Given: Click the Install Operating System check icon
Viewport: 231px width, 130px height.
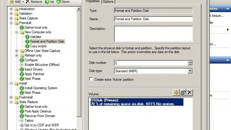Looking at the screenshot, I should click(22, 88).
